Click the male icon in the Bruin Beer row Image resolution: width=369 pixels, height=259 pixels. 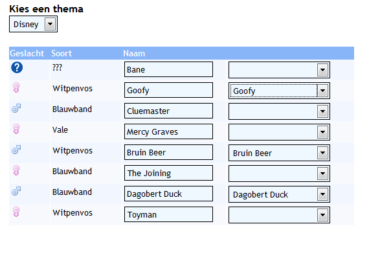pos(16,150)
